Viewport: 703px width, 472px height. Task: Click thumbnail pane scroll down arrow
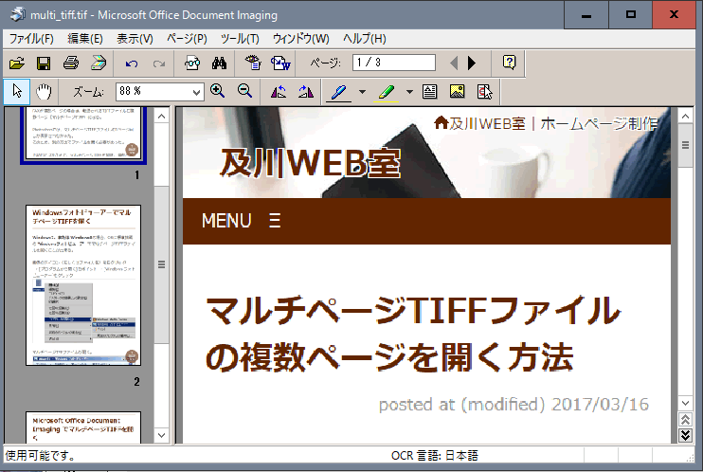click(162, 435)
